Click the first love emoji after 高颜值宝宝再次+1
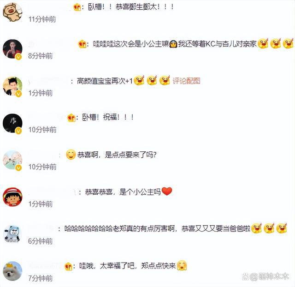The height and width of the screenshot is (287, 295). point(139,80)
